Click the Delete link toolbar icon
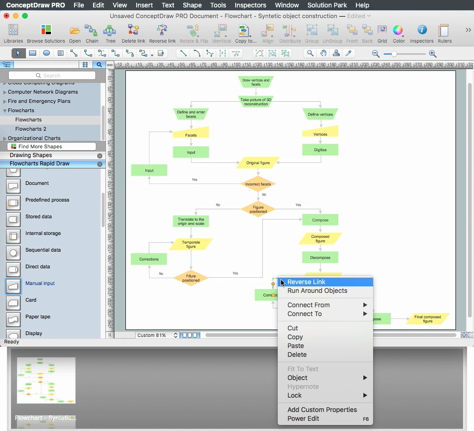 pyautogui.click(x=133, y=34)
